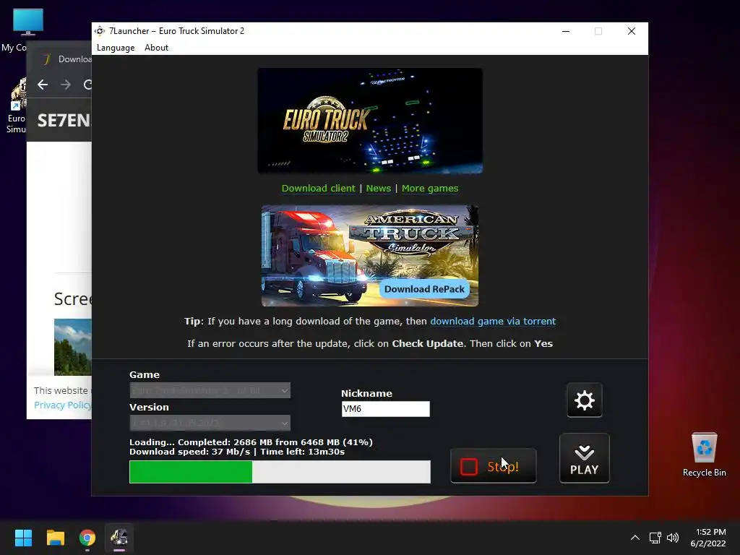Click the Loading Completed status text
The width and height of the screenshot is (740, 555).
[x=251, y=442]
